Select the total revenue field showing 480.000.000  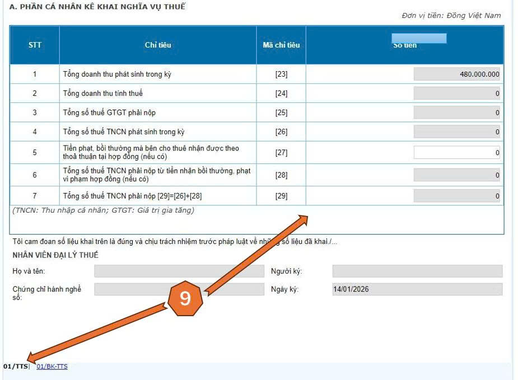coord(456,74)
